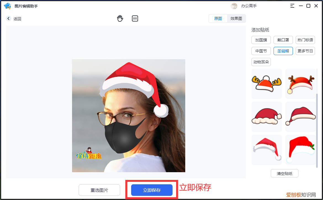Image resolution: width=323 pixels, height=200 pixels.
Task: Open the hamburger menu in title bar
Action: tap(292, 6)
